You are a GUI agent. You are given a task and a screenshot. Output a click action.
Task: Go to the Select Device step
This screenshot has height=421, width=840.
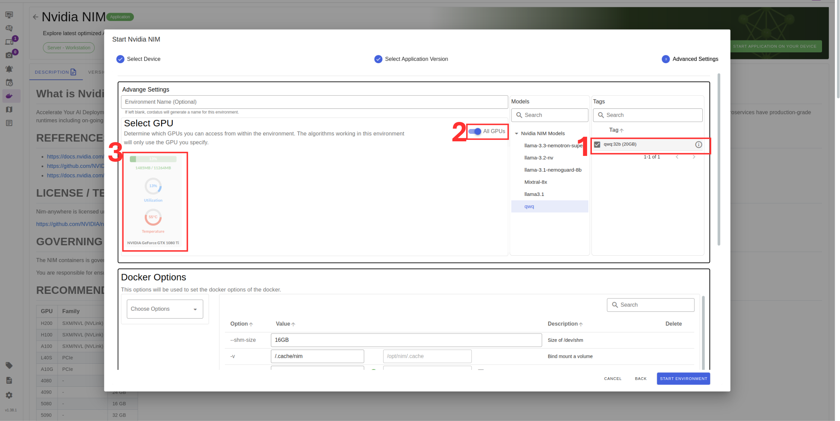click(x=138, y=59)
